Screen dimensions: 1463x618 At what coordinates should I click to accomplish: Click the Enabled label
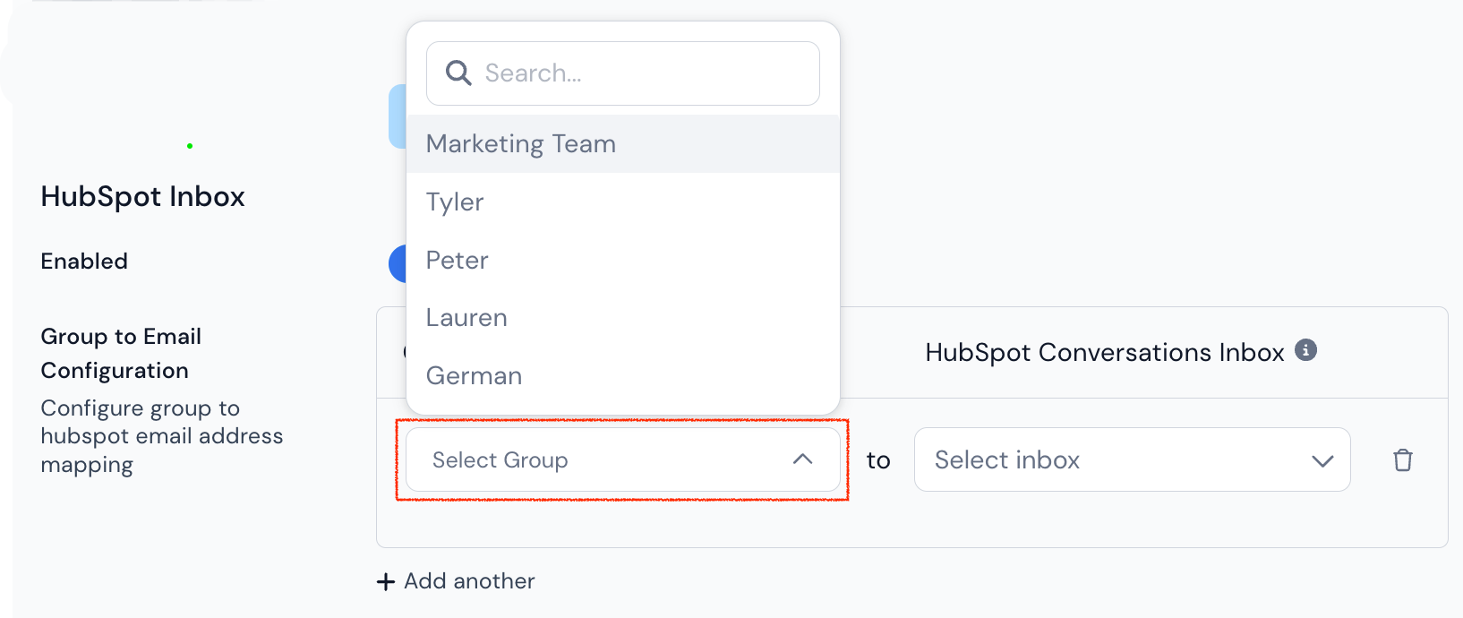coord(84,261)
